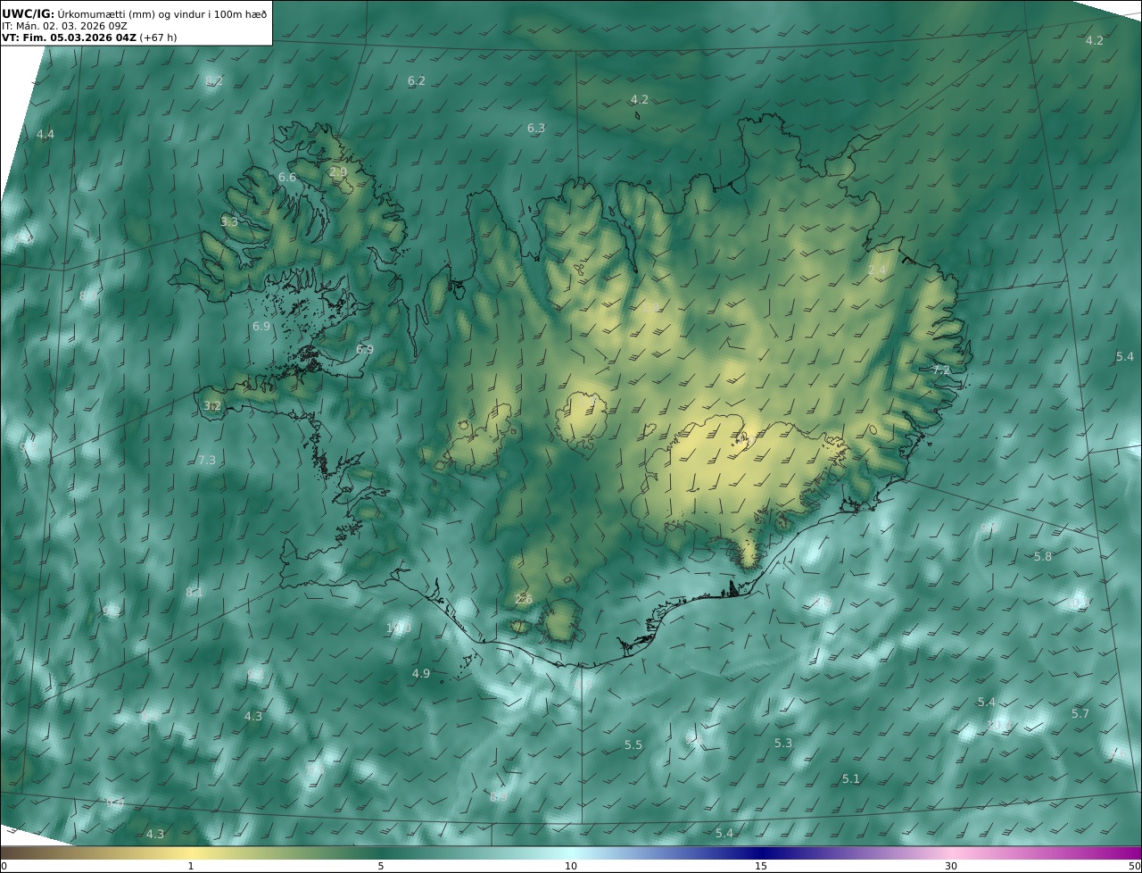This screenshot has width=1142, height=873.
Task: Click the 8.2 value label
Action: (x=214, y=81)
